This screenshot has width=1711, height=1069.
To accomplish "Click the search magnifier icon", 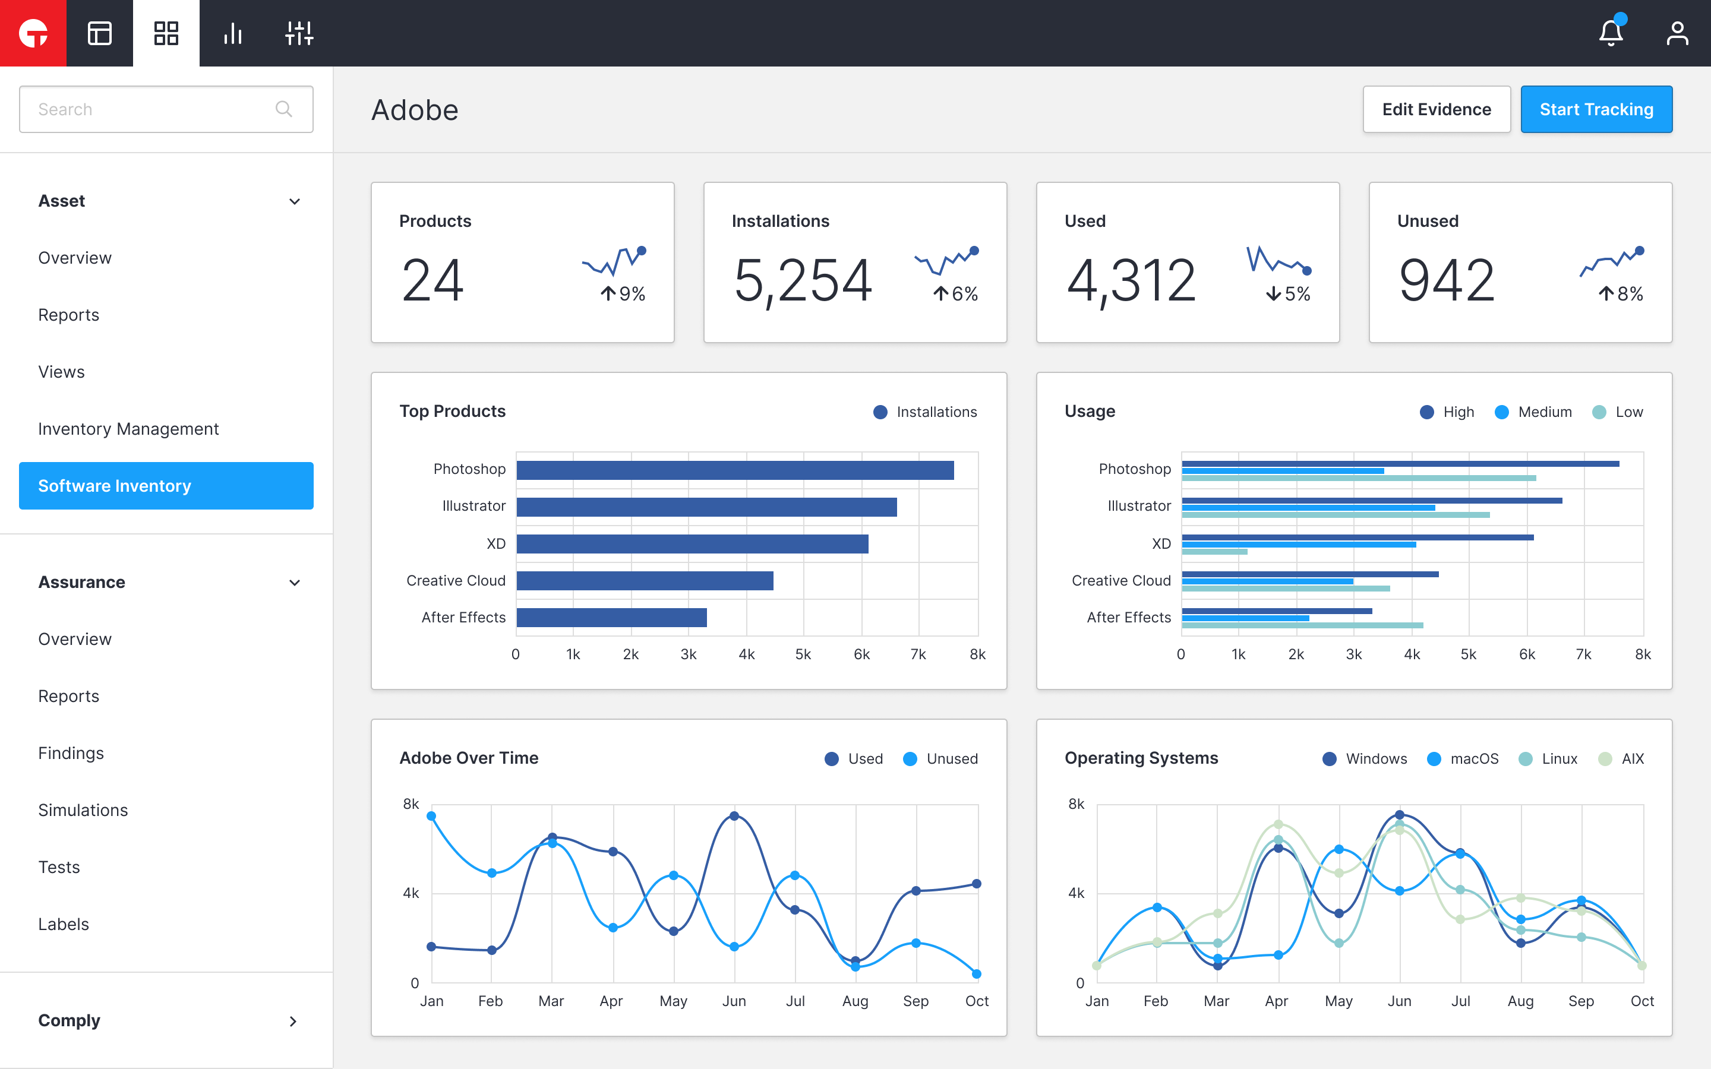I will coord(283,109).
